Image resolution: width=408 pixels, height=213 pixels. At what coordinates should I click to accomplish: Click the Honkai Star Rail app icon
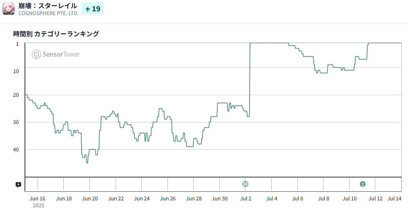click(9, 9)
